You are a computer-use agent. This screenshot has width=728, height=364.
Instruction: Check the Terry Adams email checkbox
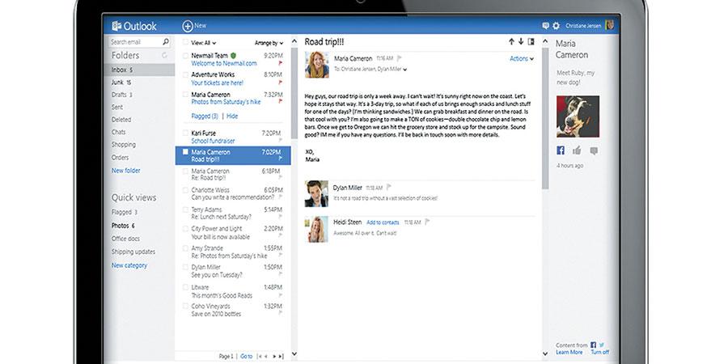[x=185, y=210]
